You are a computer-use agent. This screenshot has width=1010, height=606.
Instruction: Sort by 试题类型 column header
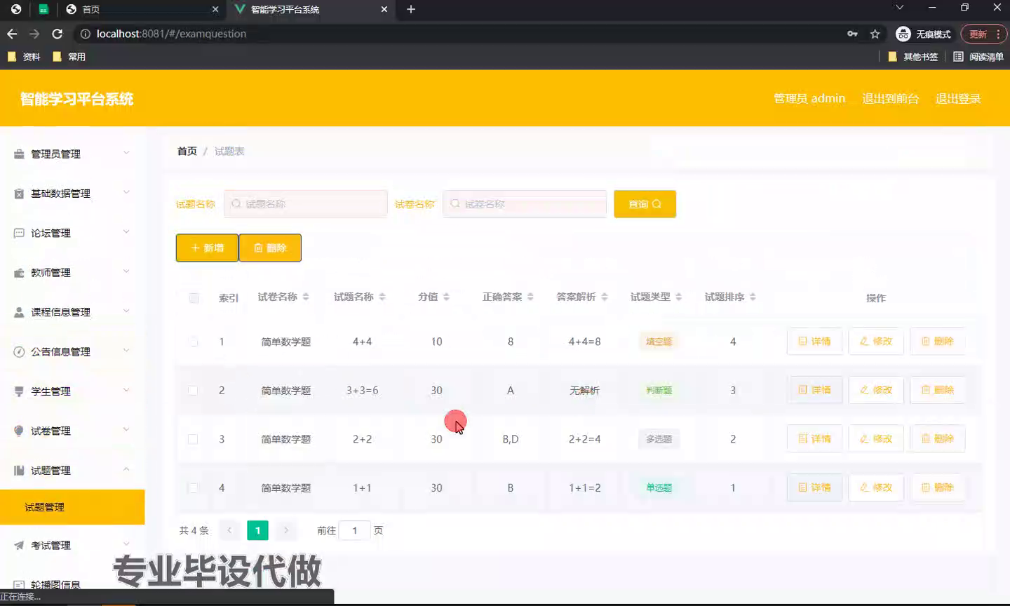[x=656, y=297]
